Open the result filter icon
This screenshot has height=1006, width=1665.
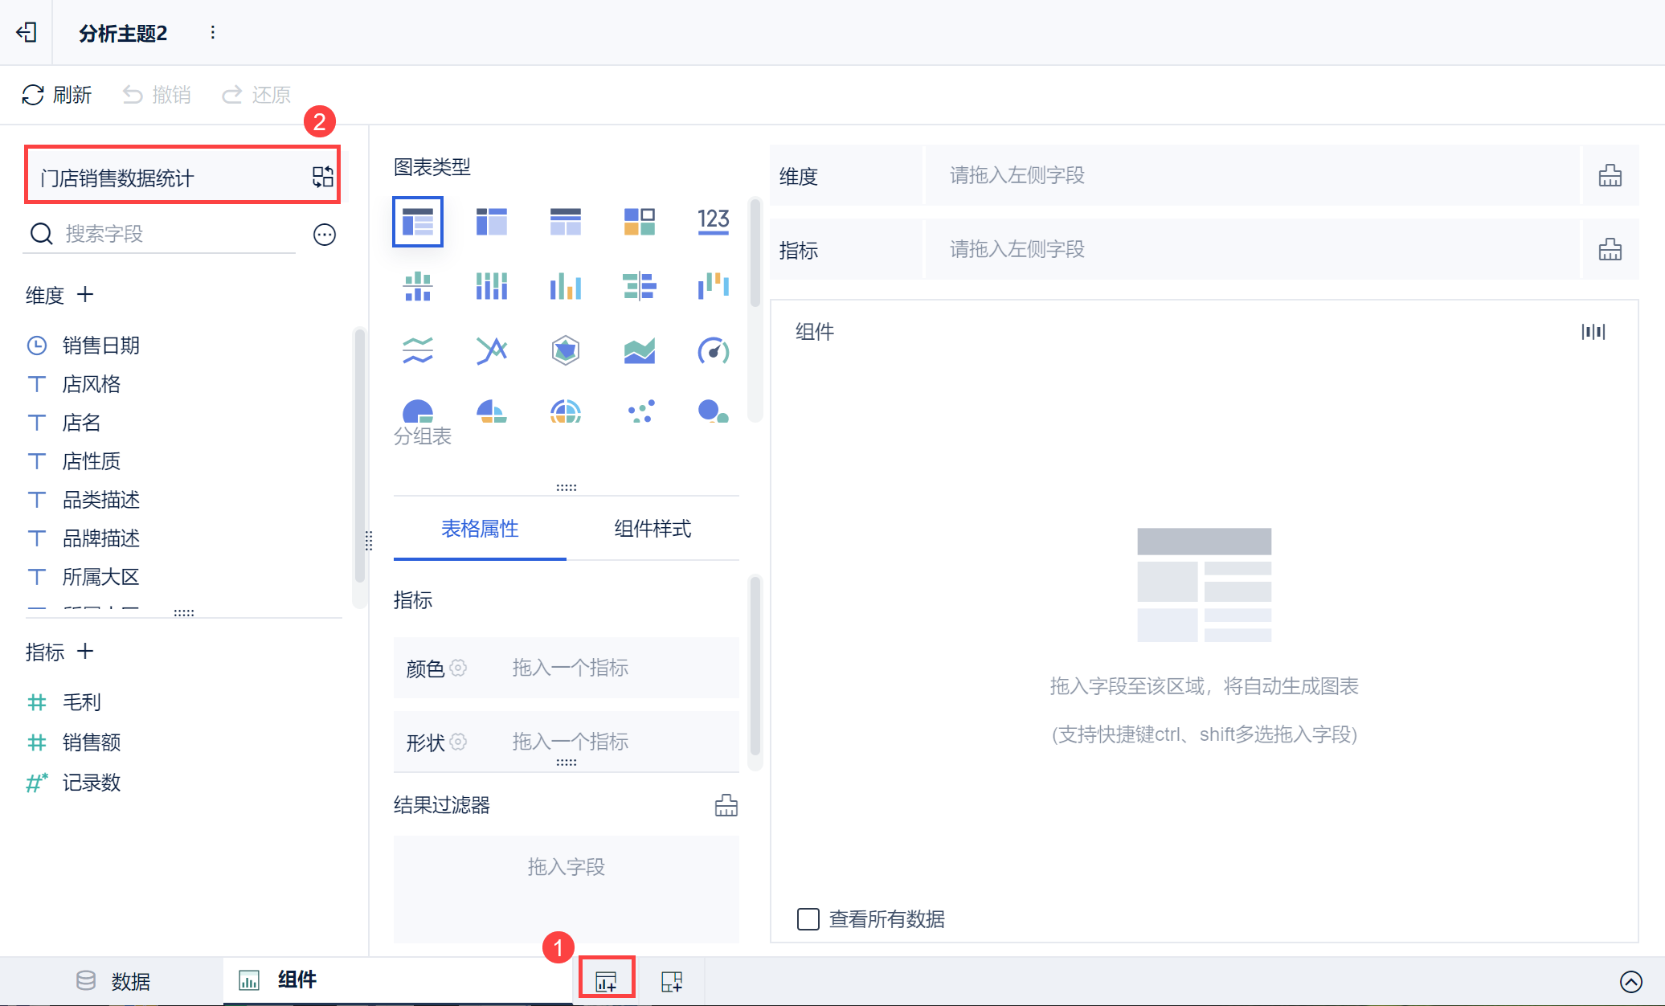[726, 805]
